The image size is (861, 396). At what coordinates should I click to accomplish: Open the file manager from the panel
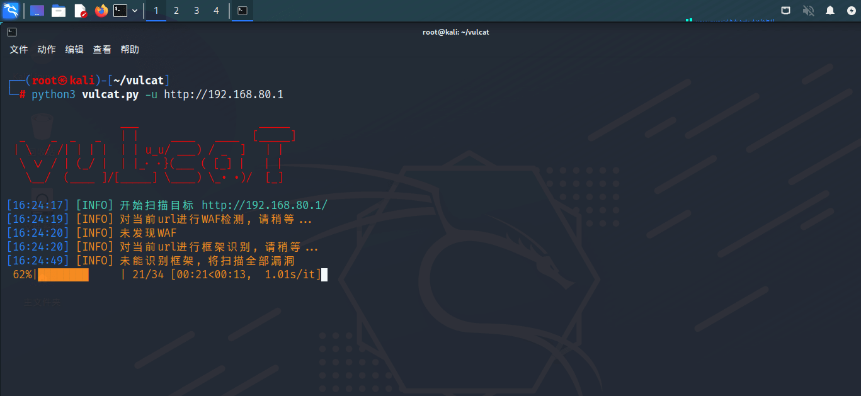point(59,11)
